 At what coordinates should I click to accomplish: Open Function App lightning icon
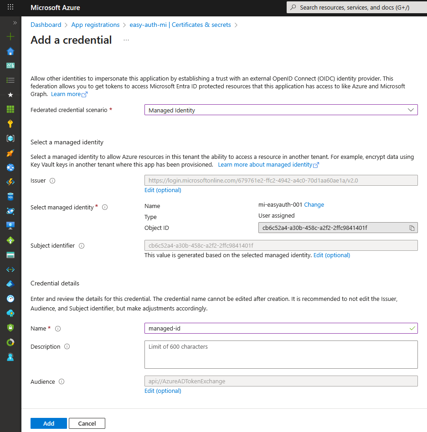click(10, 182)
